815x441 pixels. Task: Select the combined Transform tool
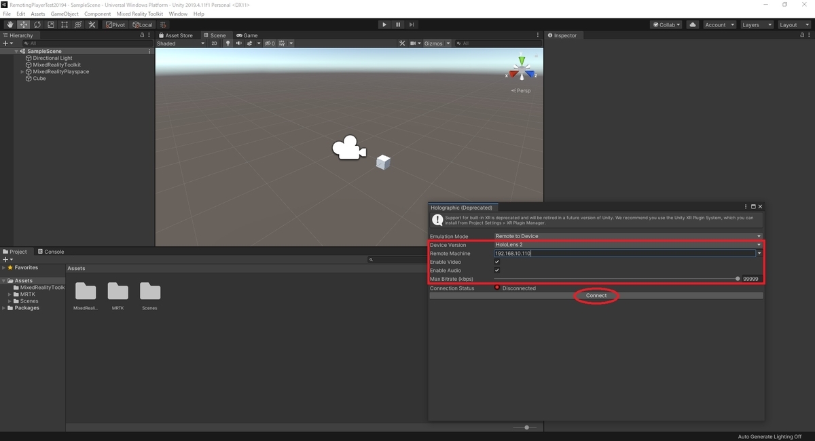coord(78,24)
